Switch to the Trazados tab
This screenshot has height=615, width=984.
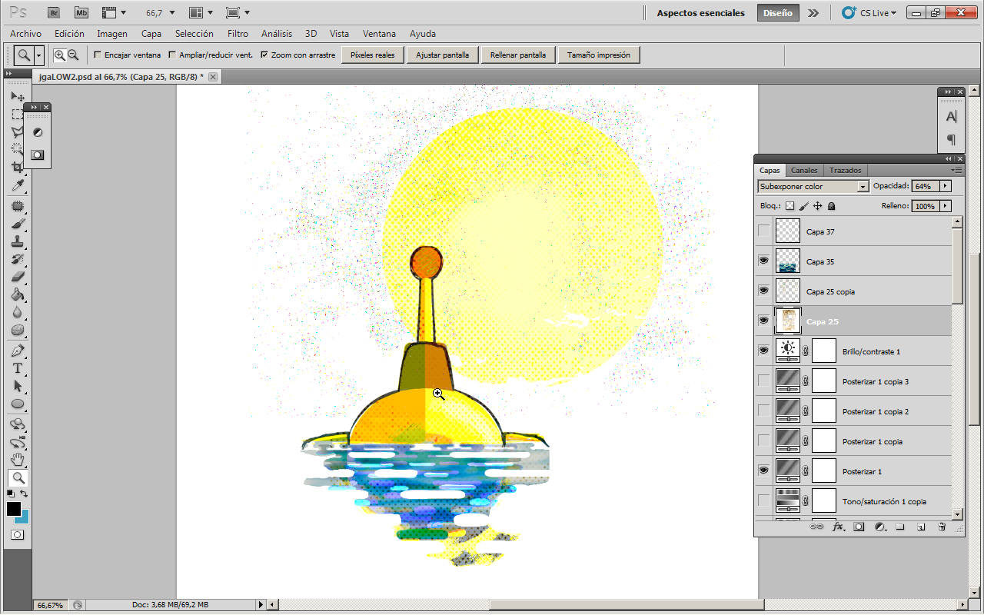tap(845, 170)
